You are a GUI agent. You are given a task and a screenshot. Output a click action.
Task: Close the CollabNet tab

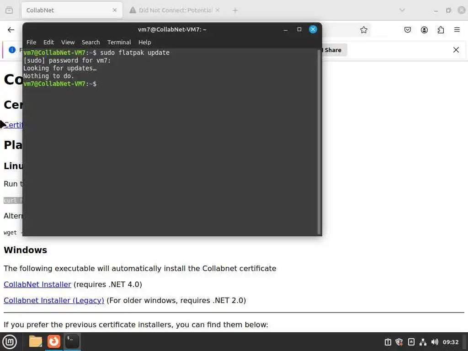coord(115,10)
